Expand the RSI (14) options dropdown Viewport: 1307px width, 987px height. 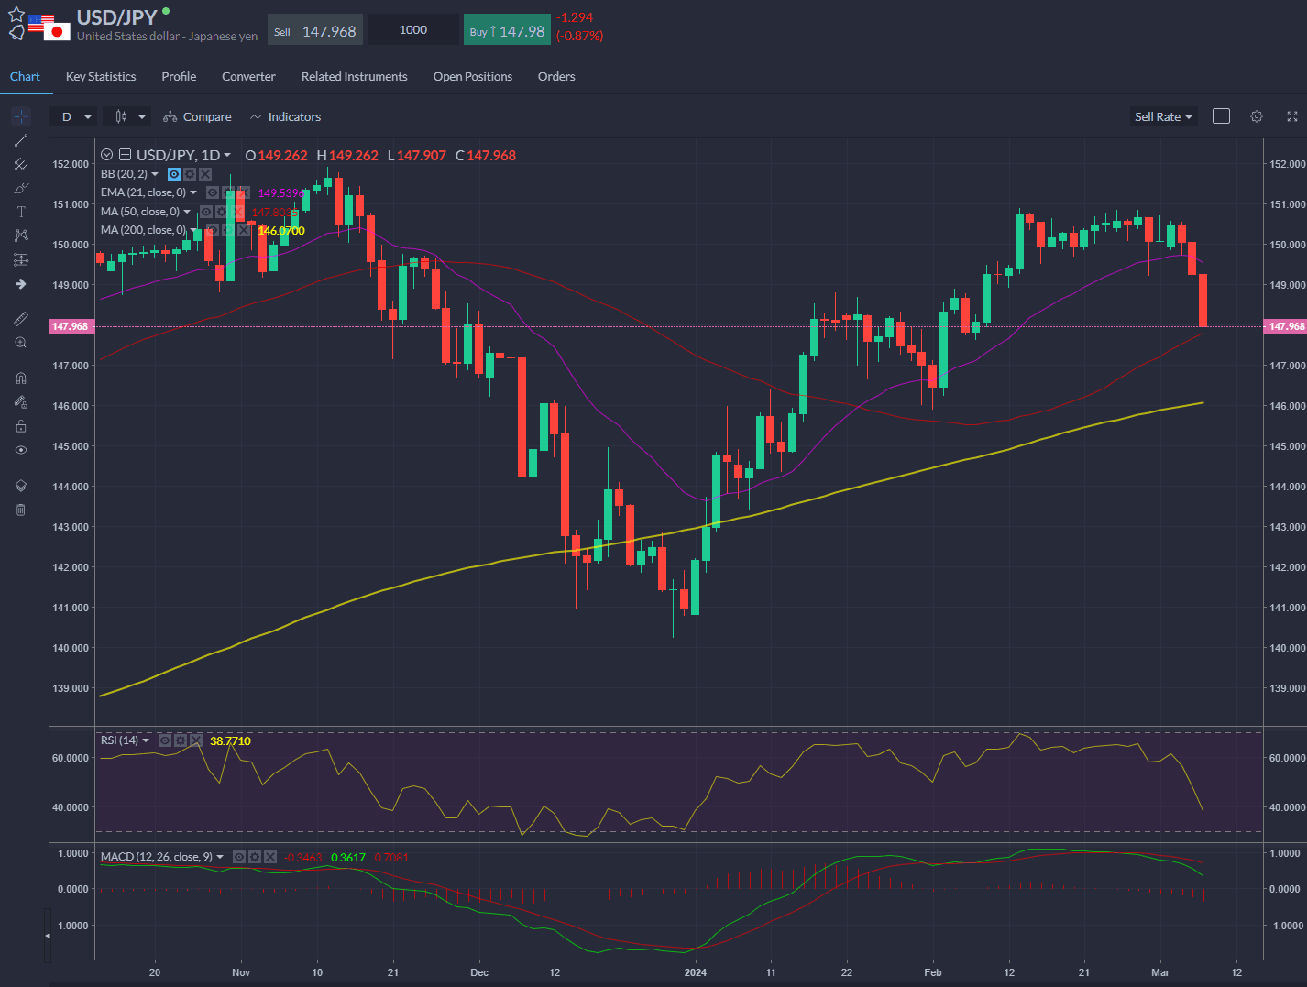pos(145,740)
